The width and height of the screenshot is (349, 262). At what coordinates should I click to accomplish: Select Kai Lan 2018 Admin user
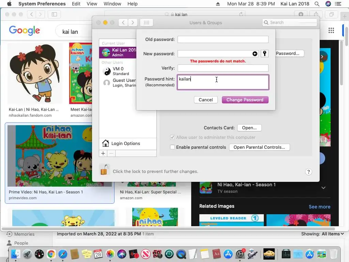[118, 52]
